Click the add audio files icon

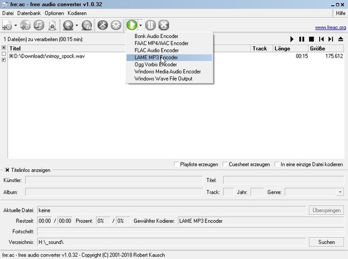click(7, 25)
